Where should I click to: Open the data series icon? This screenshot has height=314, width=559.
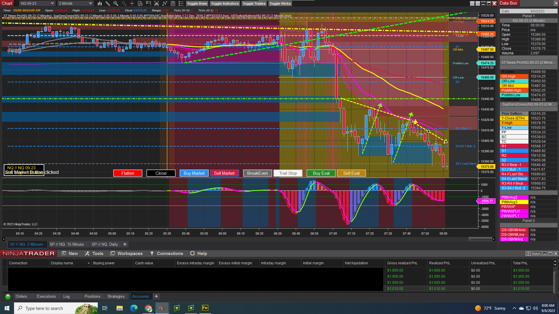(x=157, y=3)
